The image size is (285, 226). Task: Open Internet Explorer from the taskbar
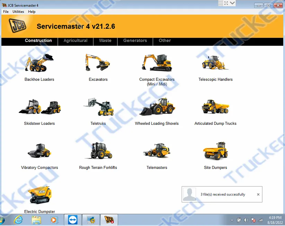(x=18, y=220)
